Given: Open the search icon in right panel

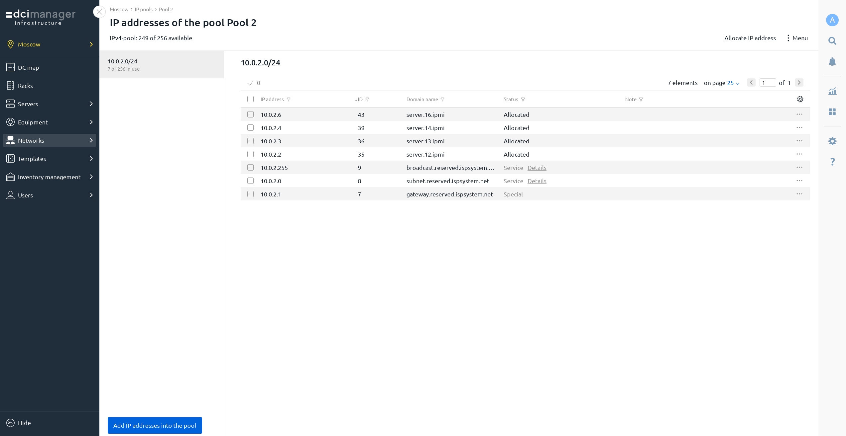Looking at the screenshot, I should tap(832, 41).
